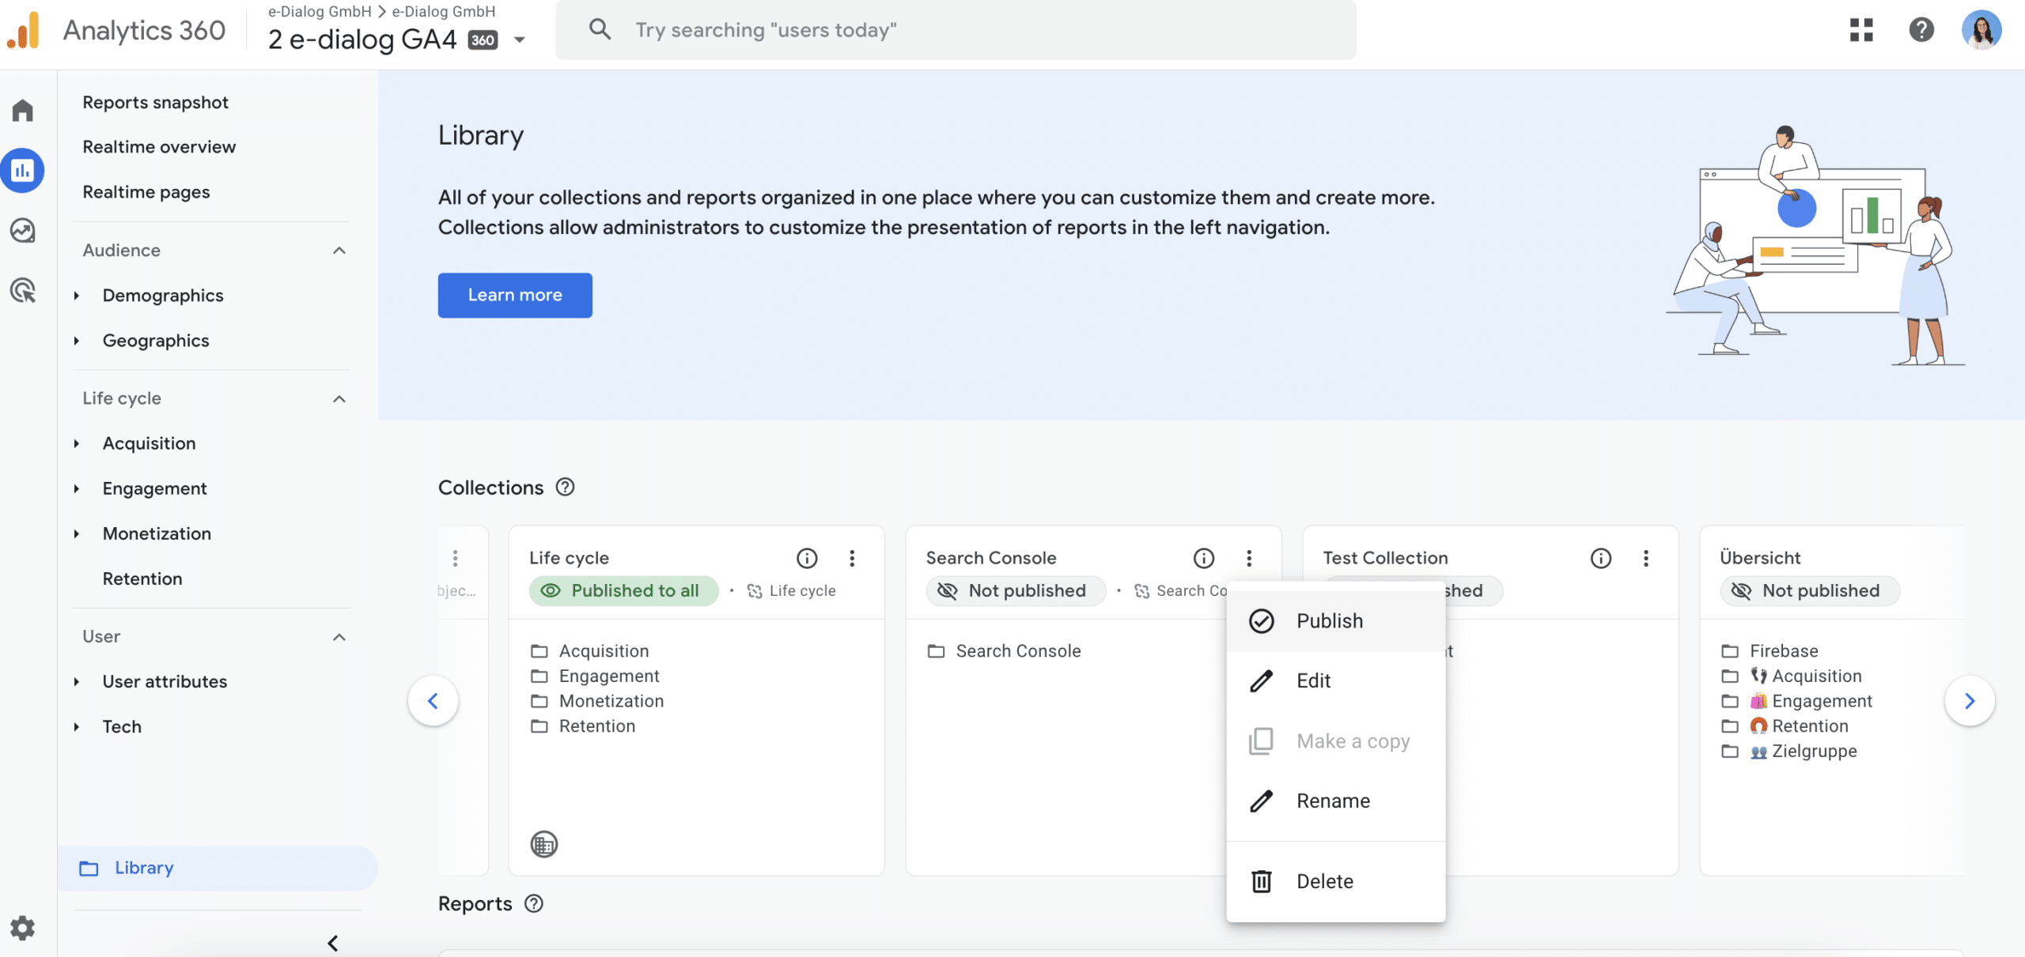Open the property selector next to '2 e-dialog GA4'
The width and height of the screenshot is (2025, 957).
520,39
